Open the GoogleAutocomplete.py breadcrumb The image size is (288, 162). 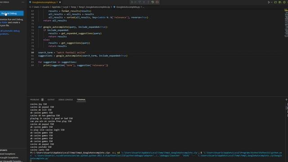pyautogui.click(x=128, y=7)
